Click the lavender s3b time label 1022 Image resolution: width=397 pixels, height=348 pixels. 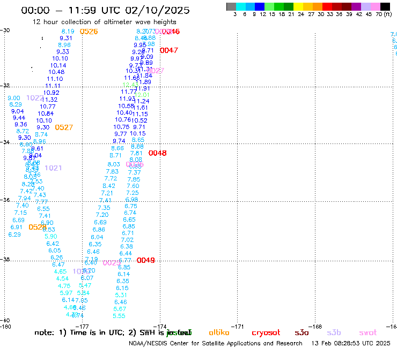pos(35,98)
